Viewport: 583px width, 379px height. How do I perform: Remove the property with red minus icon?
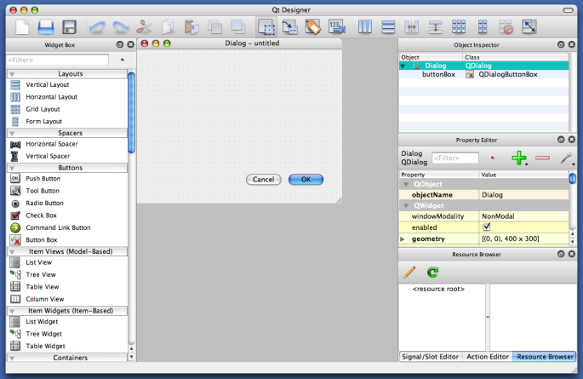[542, 158]
